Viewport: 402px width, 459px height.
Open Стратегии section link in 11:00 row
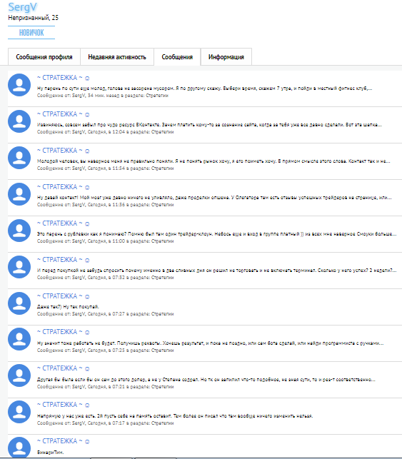(x=163, y=241)
